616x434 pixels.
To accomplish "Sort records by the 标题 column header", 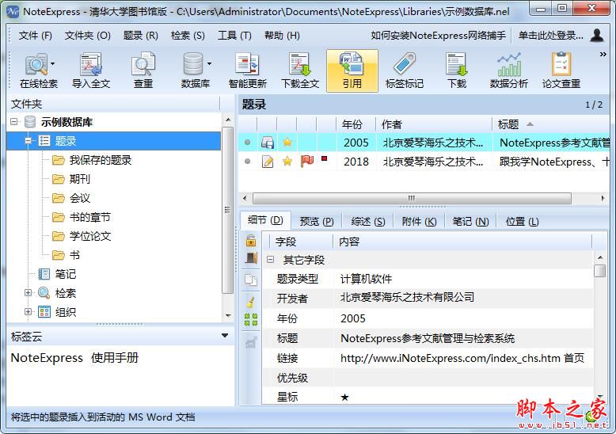I will pos(552,124).
